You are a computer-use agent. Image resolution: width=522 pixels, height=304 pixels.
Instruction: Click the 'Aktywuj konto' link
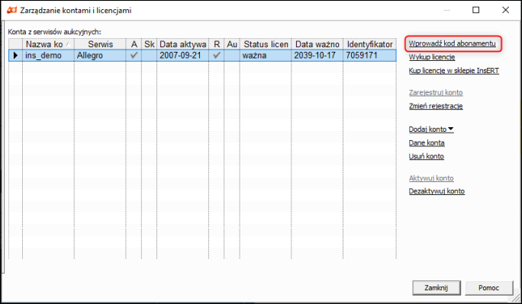point(431,178)
